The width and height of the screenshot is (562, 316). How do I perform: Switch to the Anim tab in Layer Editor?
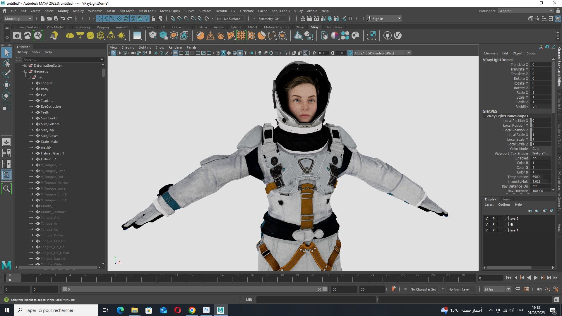click(506, 199)
